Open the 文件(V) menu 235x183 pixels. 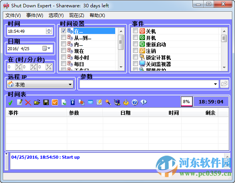coord(13,15)
